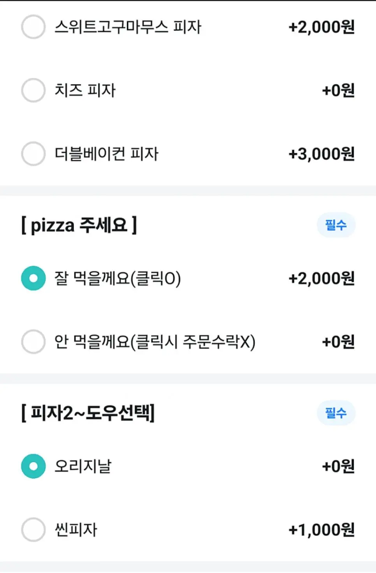Choose the 씬피자 dough radio button

coord(33,529)
